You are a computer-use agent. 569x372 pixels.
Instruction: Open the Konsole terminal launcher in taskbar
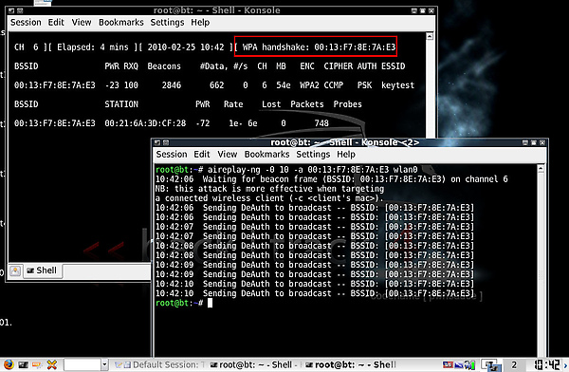click(23, 364)
